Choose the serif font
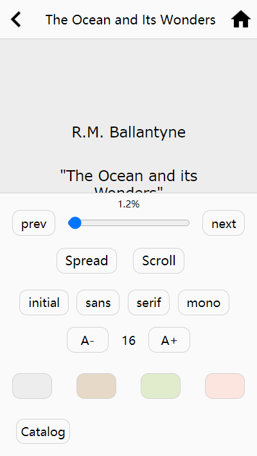This screenshot has height=456, width=257. click(x=148, y=303)
